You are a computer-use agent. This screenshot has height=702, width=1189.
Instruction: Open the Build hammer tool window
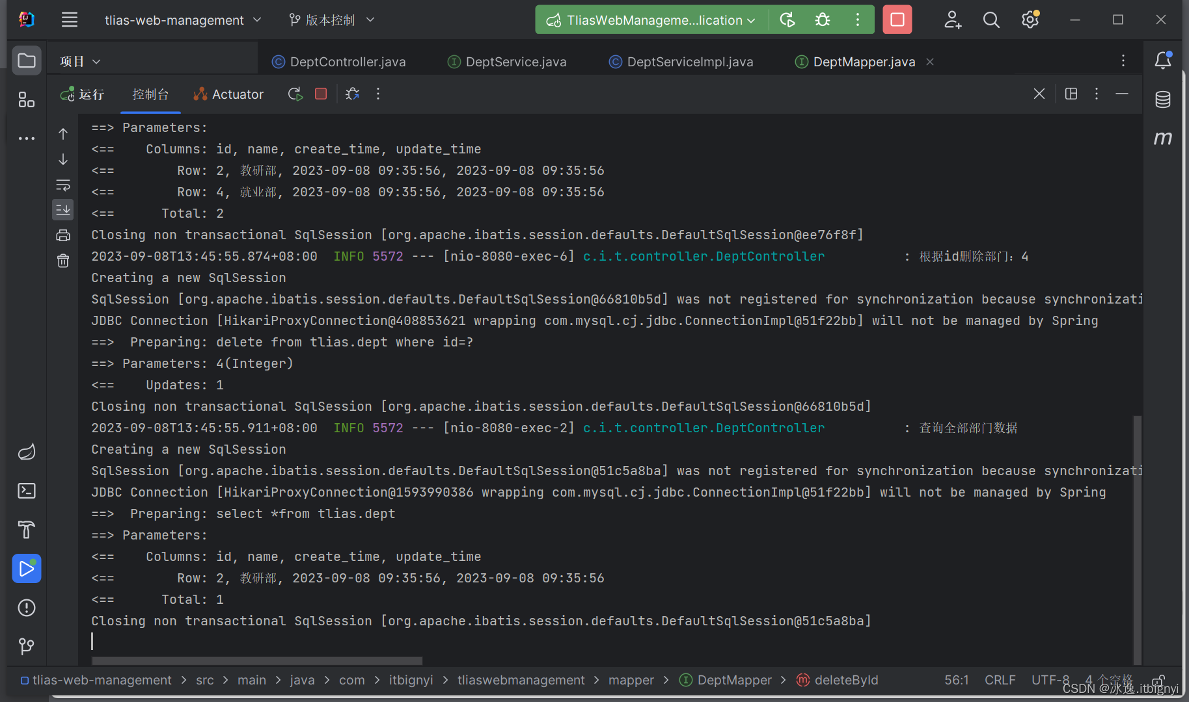pyautogui.click(x=27, y=530)
